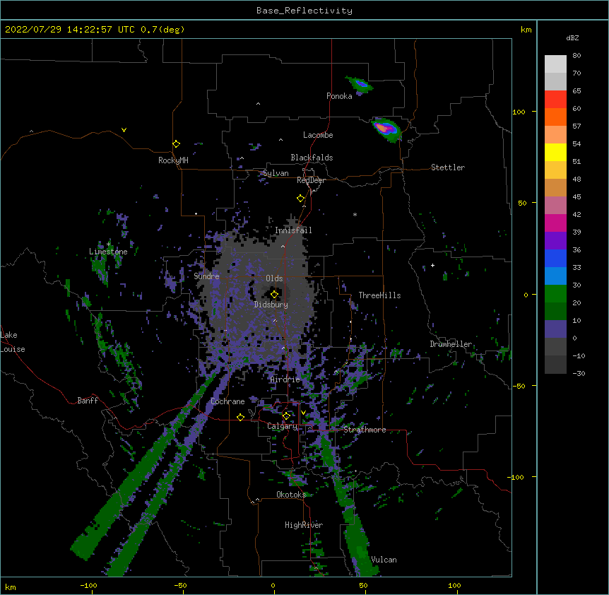This screenshot has width=609, height=595.
Task: Click the Limestone label
Action: pos(108,252)
